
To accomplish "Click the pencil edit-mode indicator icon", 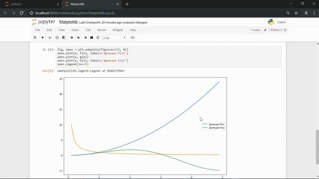I will coord(265,30).
